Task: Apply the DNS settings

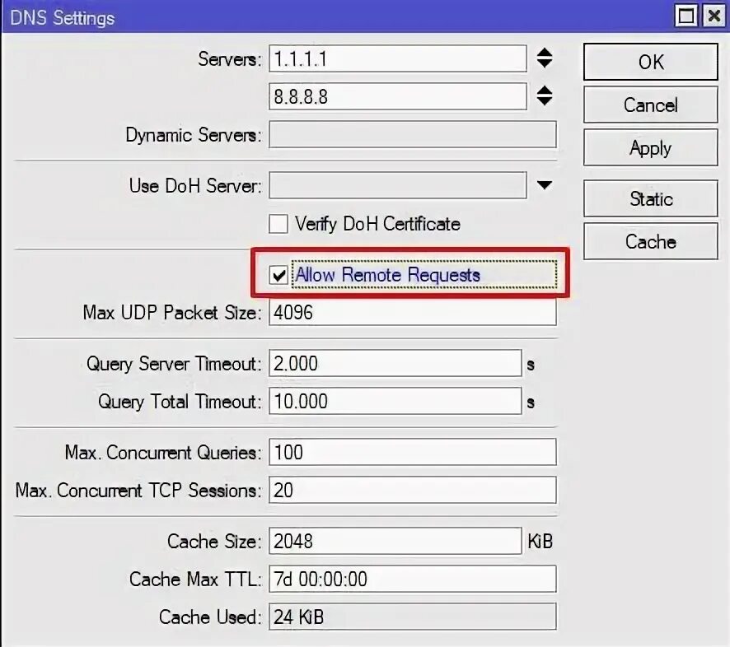Action: (650, 147)
